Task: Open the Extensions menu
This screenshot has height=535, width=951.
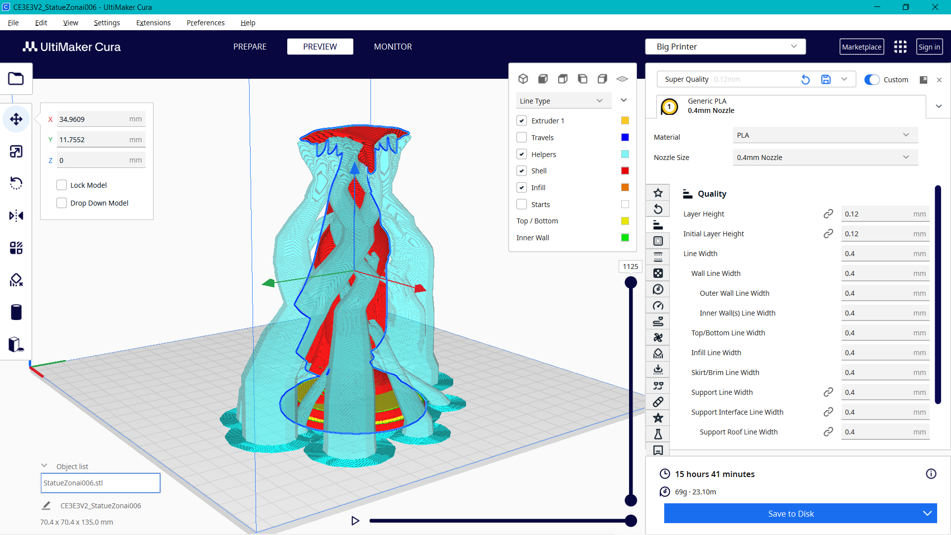Action: pyautogui.click(x=153, y=23)
